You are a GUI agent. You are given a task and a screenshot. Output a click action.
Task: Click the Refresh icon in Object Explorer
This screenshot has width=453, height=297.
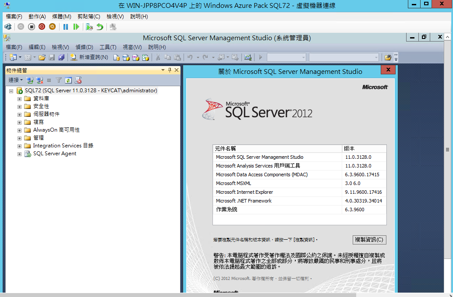[x=68, y=80]
